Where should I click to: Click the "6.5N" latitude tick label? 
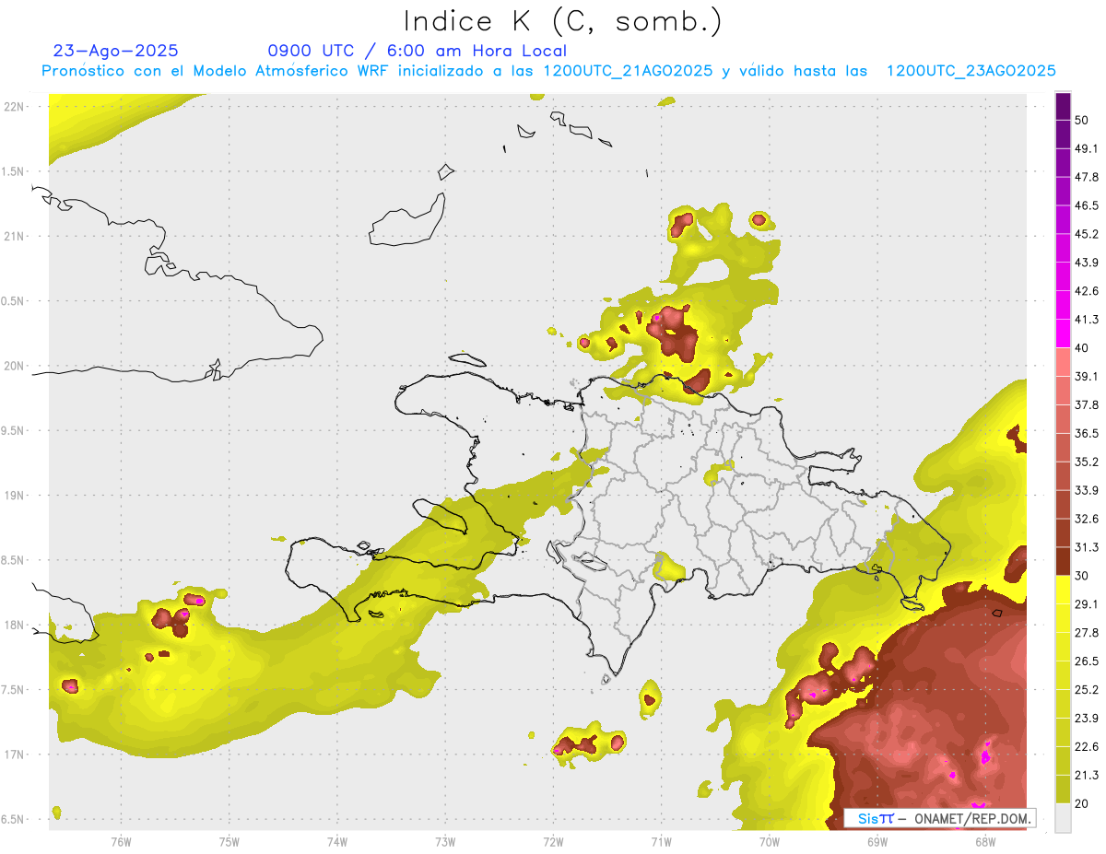coord(12,820)
